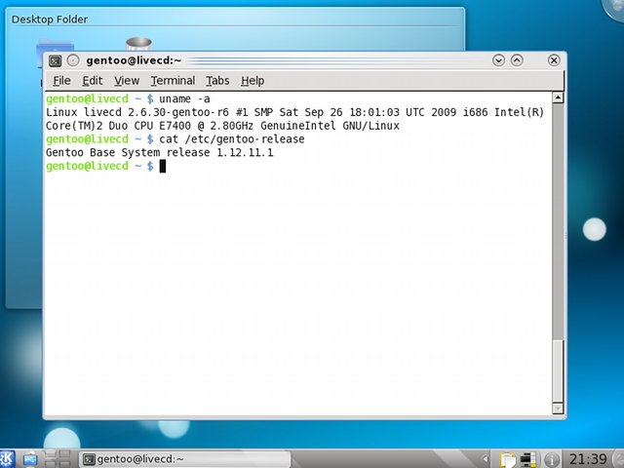Click the 'gentoo@livecd:~' window title text

pyautogui.click(x=134, y=60)
